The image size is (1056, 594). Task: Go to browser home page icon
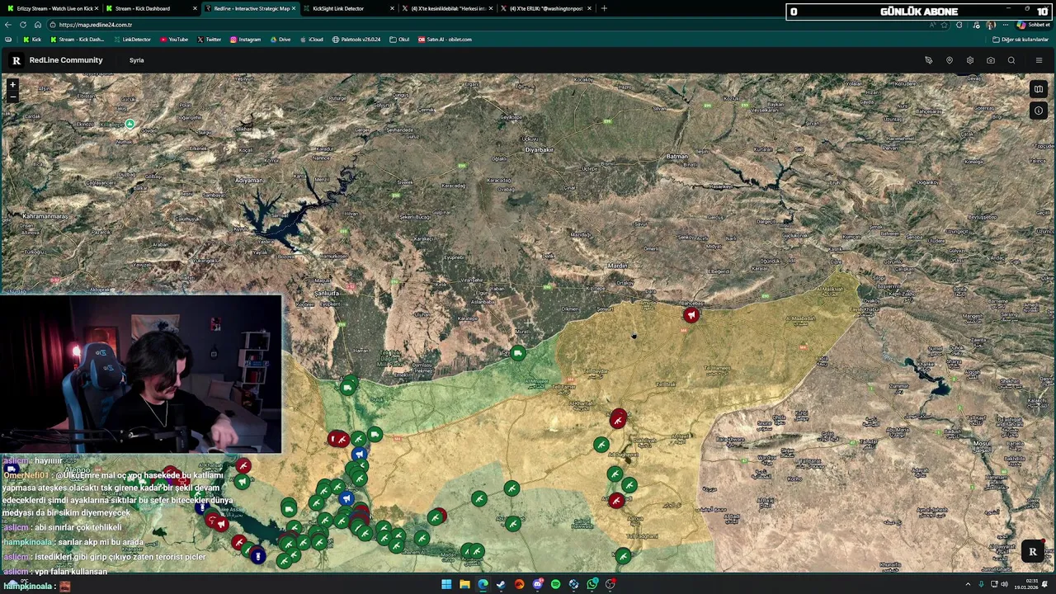coord(37,25)
